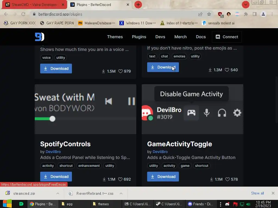Viewport: 278px width, 208px height.
Task: Close the SteamCMD tab
Action: pyautogui.click(x=63, y=5)
